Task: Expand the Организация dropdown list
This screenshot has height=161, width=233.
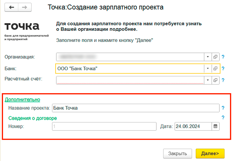Action: [x=208, y=57]
